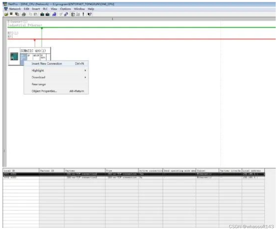Select the DP interface slot
The width and height of the screenshot is (278, 231).
coord(30,57)
